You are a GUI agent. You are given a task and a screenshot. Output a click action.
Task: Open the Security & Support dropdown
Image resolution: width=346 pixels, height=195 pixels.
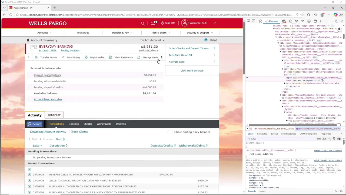tap(199, 32)
